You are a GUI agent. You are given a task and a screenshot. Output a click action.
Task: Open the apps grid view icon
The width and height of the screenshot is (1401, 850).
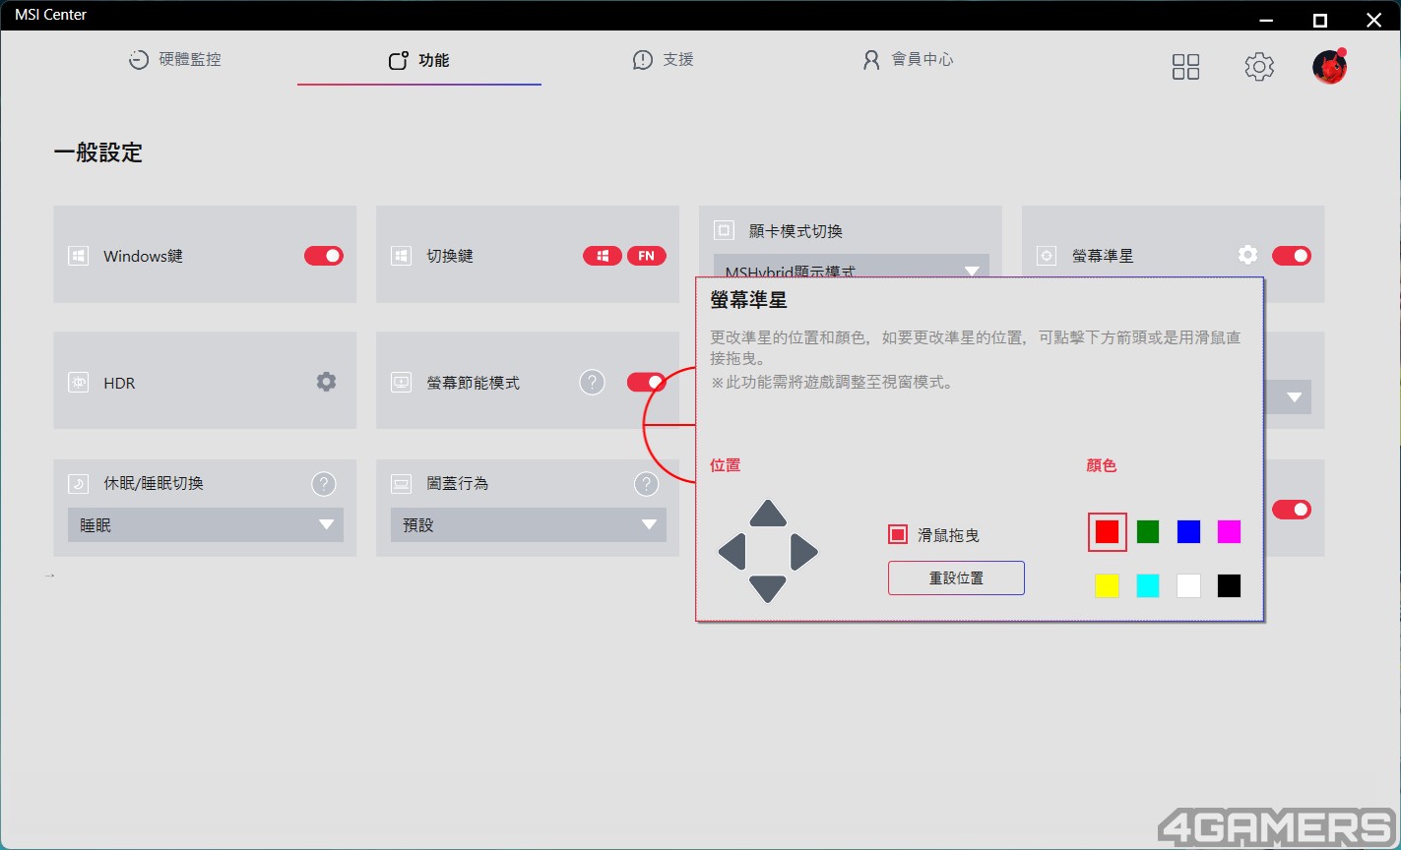(1185, 67)
